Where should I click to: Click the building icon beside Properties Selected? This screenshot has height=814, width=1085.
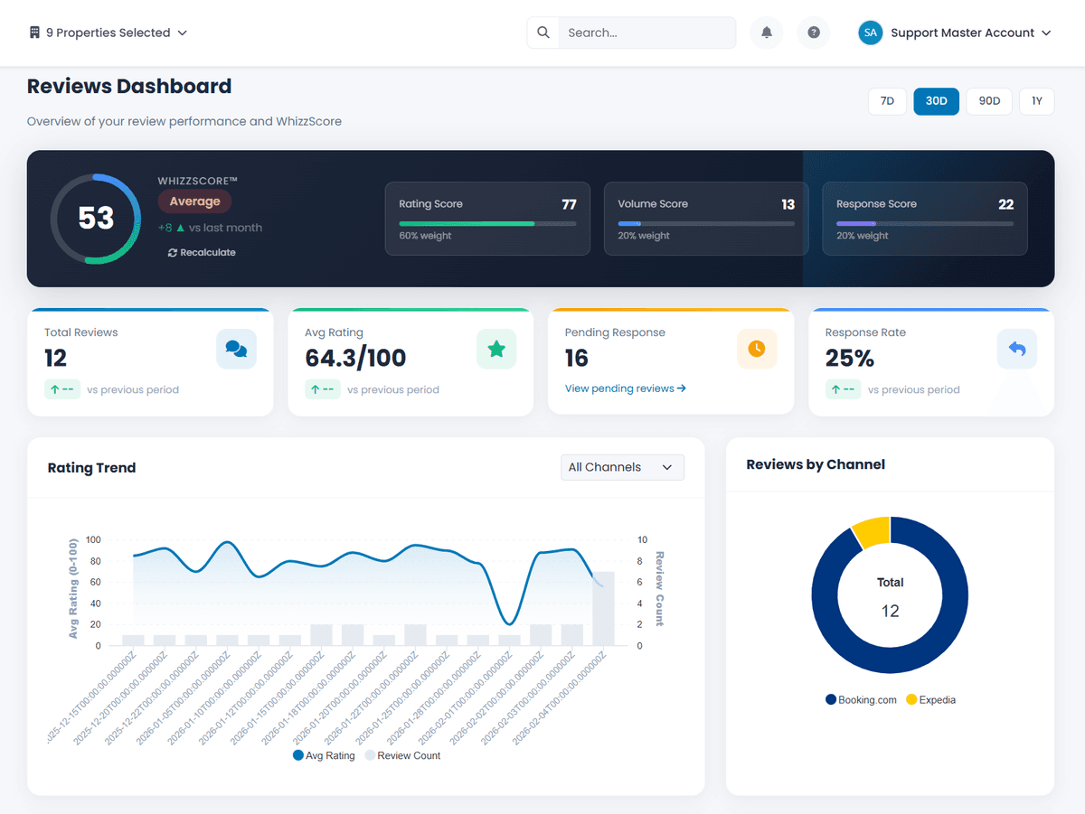point(34,32)
